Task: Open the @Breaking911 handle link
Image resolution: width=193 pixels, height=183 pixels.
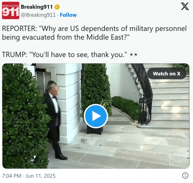Action: 38,15
